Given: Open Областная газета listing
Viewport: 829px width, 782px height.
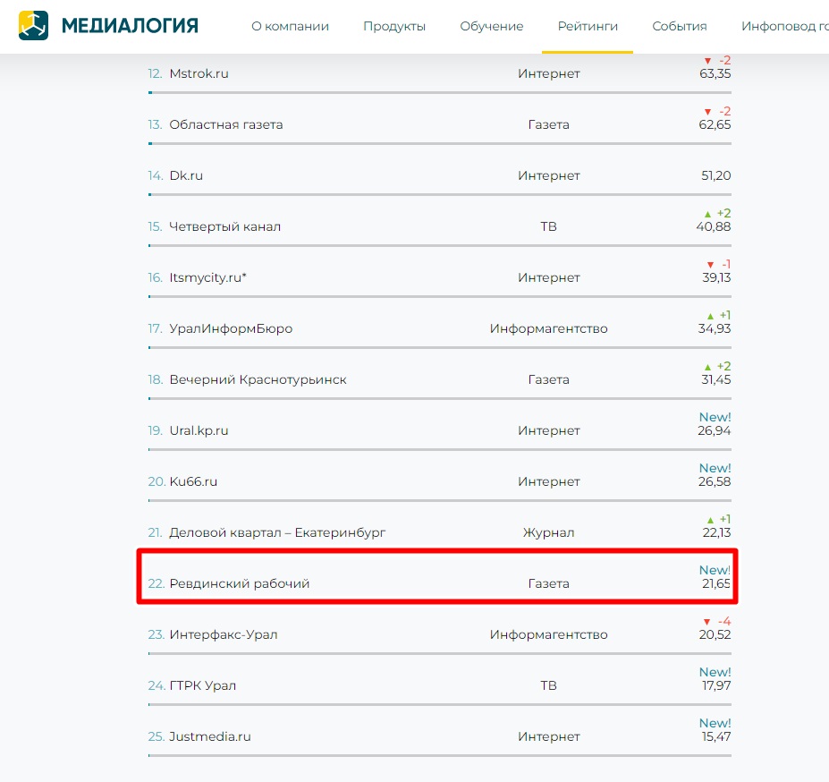Looking at the screenshot, I should click(225, 124).
